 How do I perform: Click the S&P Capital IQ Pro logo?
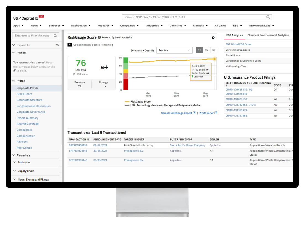click(28, 18)
